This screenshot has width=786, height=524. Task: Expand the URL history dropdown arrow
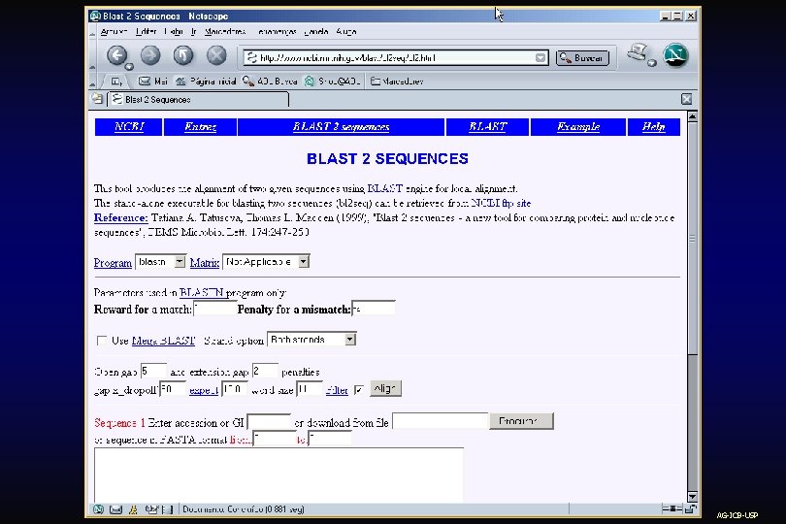pos(540,57)
